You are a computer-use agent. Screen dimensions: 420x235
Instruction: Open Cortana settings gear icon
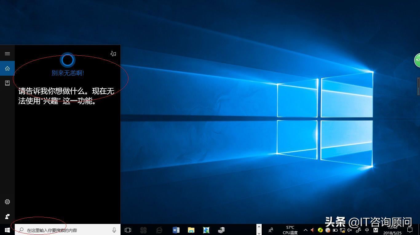tap(7, 202)
